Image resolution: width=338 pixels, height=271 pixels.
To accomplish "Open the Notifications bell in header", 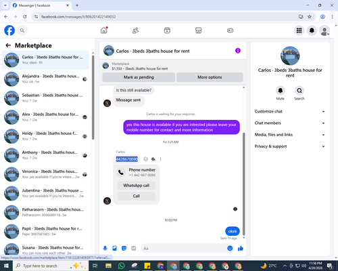I will coord(312,30).
